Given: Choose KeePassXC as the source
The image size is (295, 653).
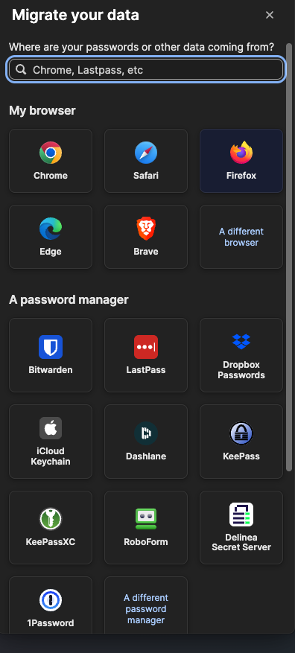Looking at the screenshot, I should point(51,527).
